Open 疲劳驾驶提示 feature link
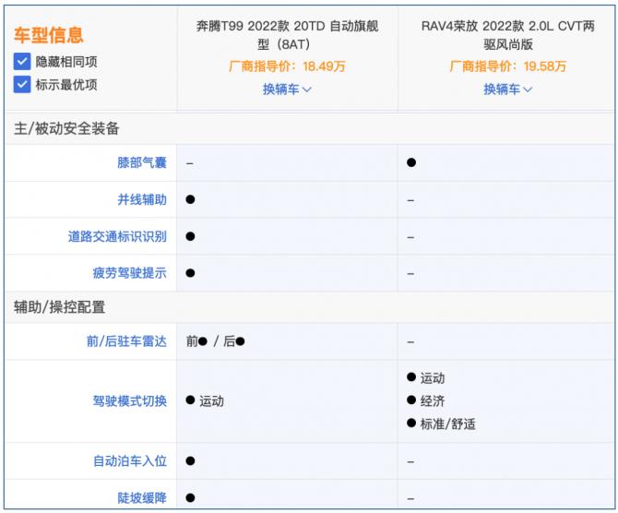Viewport: 618px width, 513px height. (x=130, y=273)
